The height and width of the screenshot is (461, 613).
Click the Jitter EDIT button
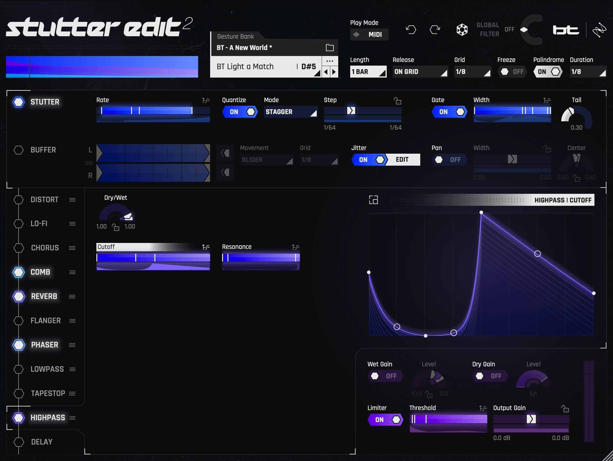403,160
